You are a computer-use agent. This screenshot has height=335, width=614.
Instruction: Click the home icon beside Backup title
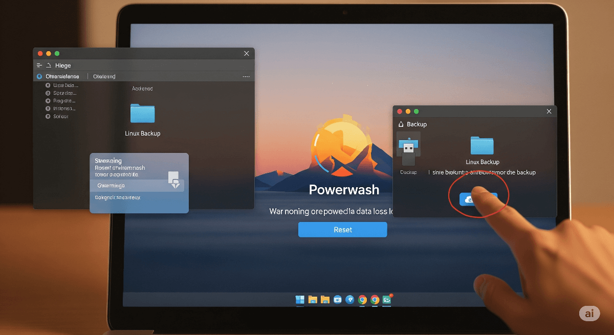point(401,124)
